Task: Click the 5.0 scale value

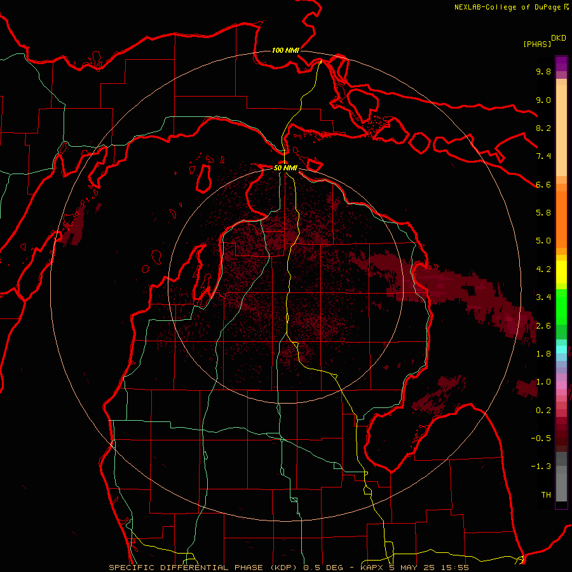Action: (543, 241)
